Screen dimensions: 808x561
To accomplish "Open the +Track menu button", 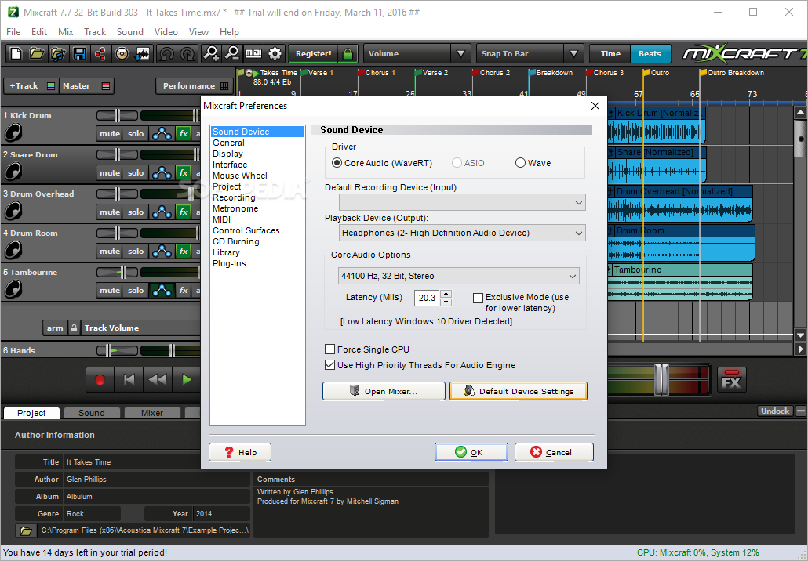I will tap(31, 86).
